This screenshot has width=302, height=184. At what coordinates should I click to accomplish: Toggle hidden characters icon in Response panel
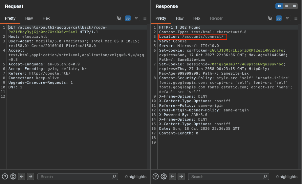270,18
